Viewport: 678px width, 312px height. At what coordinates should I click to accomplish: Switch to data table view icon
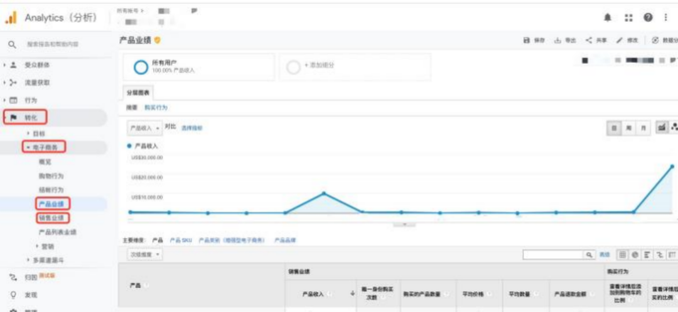[x=622, y=255]
